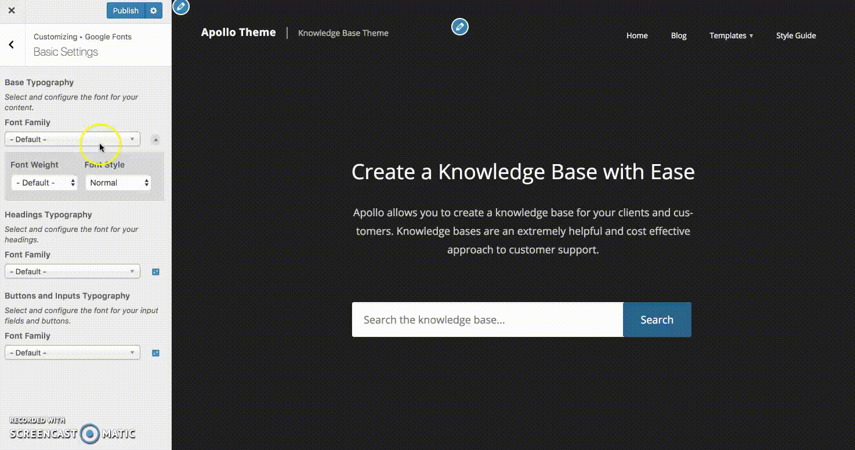Open the Font Style dropdown set to Normal
The width and height of the screenshot is (855, 450).
click(x=118, y=183)
